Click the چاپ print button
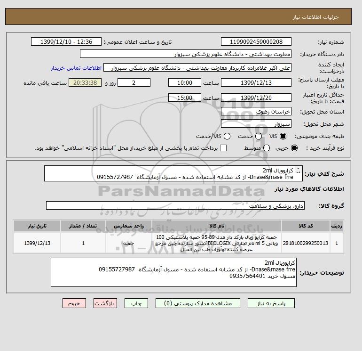 [x=136, y=303]
